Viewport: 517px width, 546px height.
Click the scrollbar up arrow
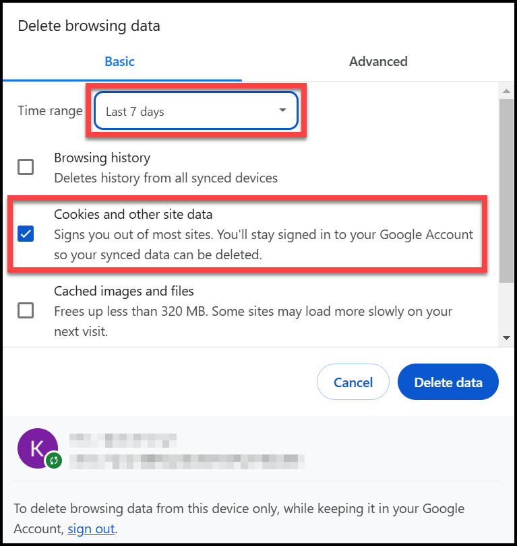tap(506, 90)
